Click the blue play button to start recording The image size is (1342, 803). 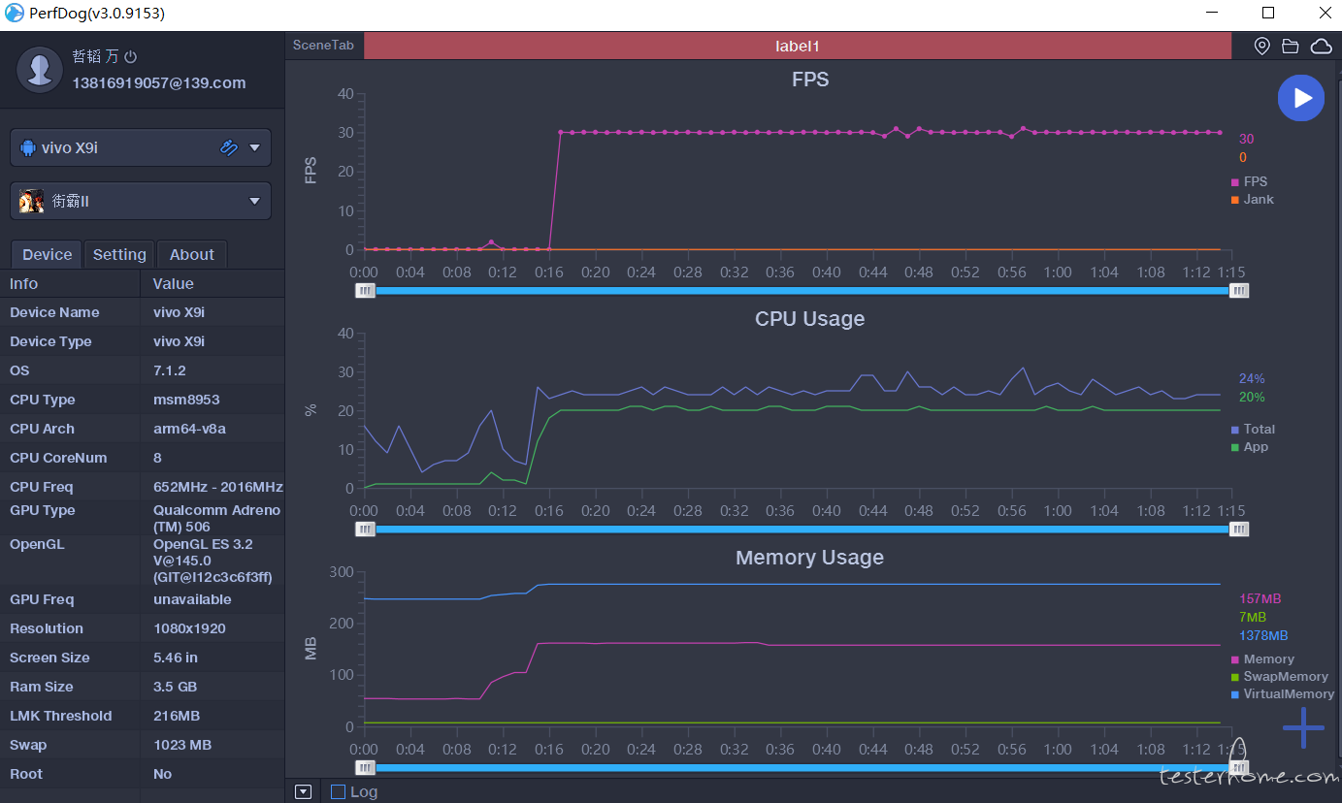click(1300, 98)
